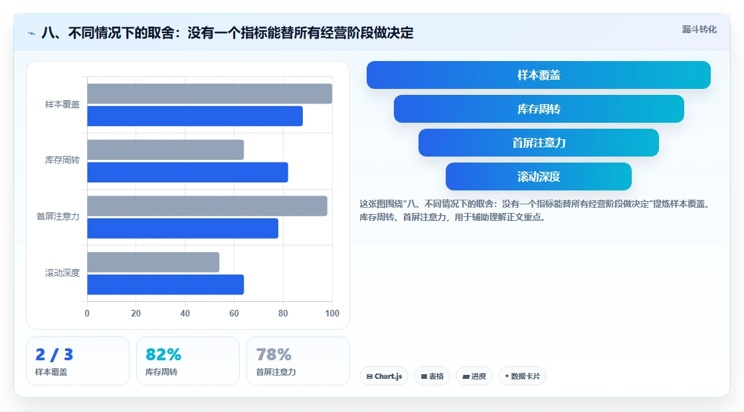
Task: Click the 漏斗转化 label in header
Action: pos(699,29)
